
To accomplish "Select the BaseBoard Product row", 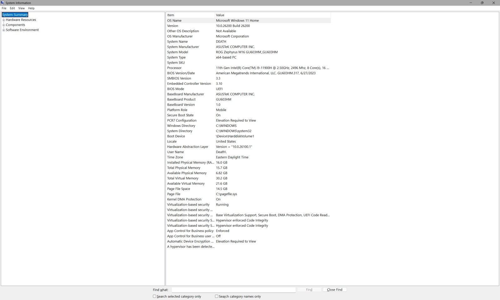I will click(248, 99).
